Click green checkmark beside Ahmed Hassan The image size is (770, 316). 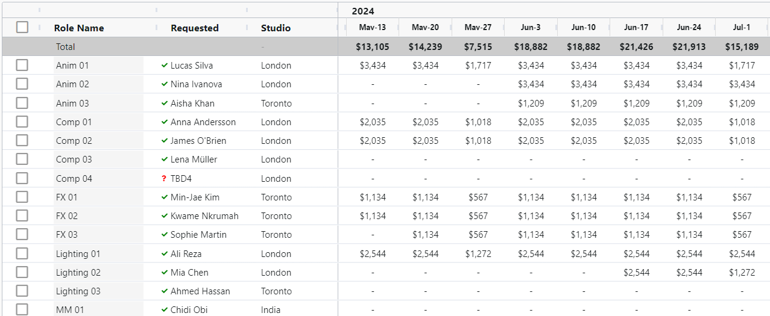[x=164, y=291]
